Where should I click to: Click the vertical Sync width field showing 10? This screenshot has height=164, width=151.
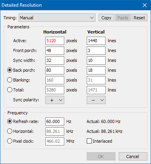[96, 60]
